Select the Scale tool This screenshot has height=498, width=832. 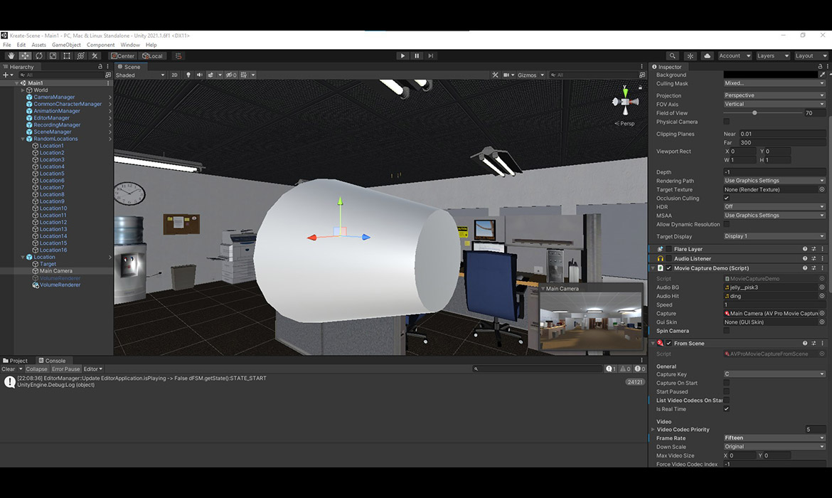pos(53,55)
